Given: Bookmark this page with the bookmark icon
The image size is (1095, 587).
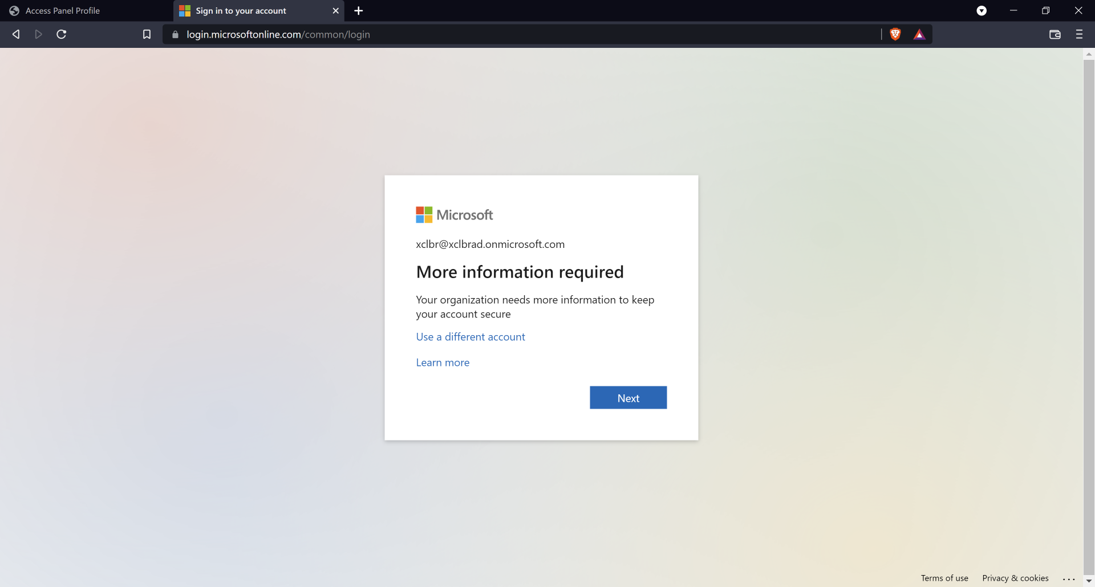Looking at the screenshot, I should (147, 34).
